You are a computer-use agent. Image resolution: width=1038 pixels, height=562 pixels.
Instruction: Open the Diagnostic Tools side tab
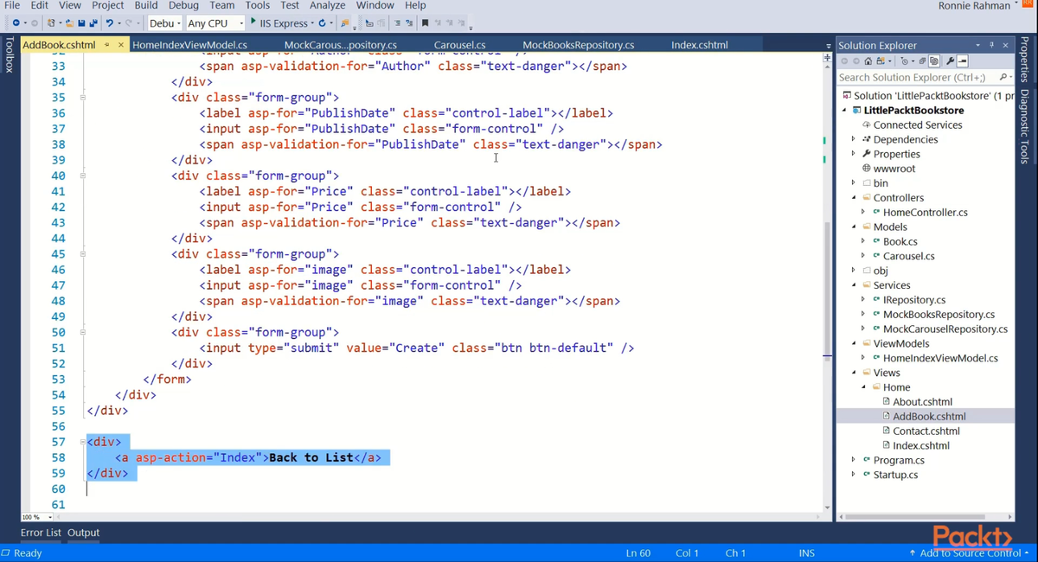coord(1025,126)
